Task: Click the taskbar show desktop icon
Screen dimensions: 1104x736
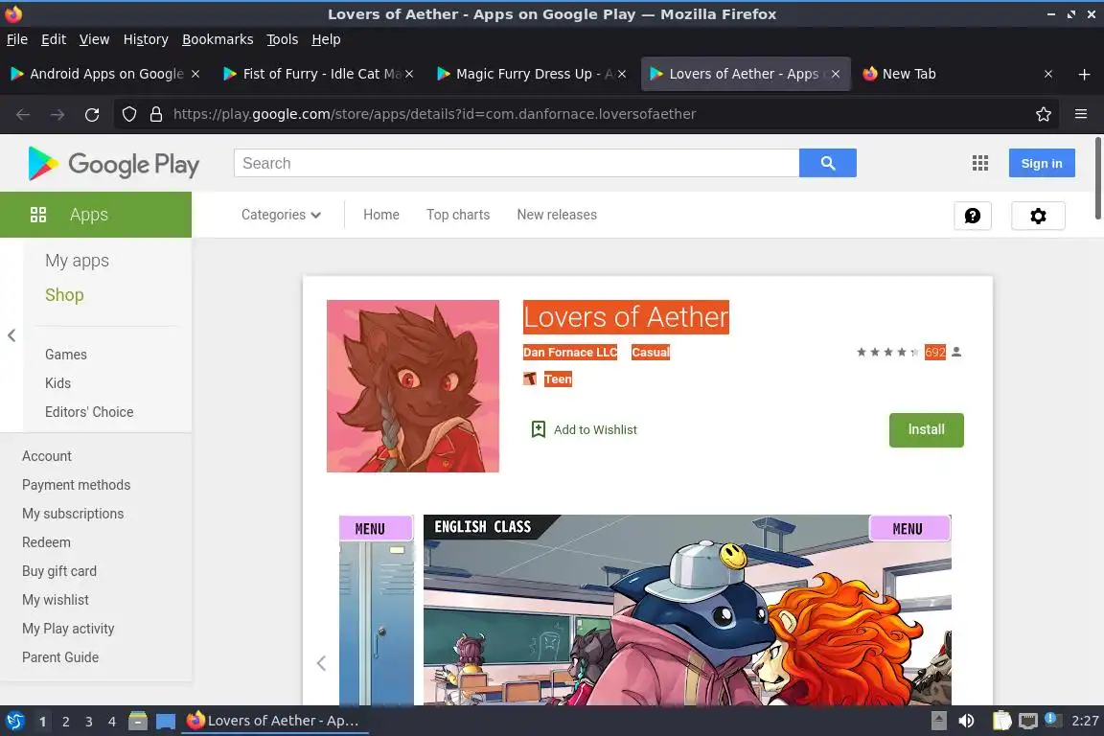Action: pyautogui.click(x=166, y=722)
